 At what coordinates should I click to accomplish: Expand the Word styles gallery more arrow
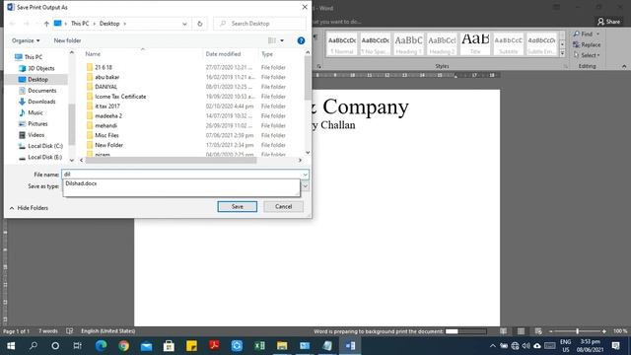(562, 52)
